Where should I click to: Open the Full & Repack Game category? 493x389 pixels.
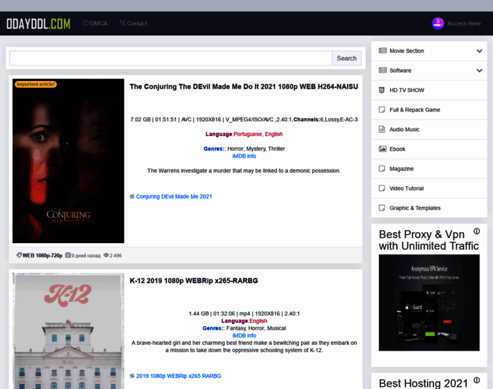click(x=429, y=110)
